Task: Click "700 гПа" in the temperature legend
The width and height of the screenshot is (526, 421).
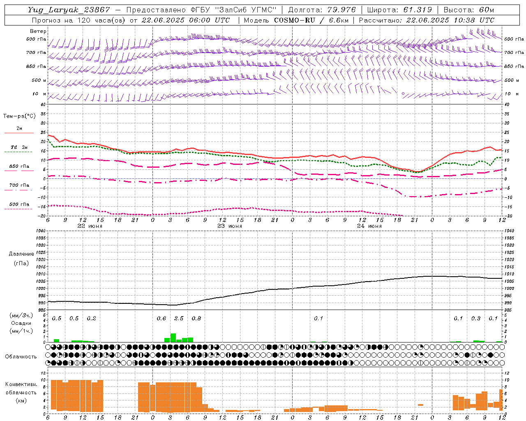Action: click(19, 185)
